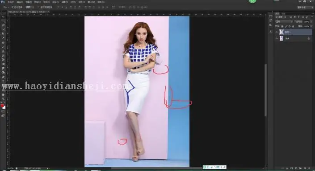Click white background color swatch
Viewport: 315px width, 171px height.
coord(4,107)
